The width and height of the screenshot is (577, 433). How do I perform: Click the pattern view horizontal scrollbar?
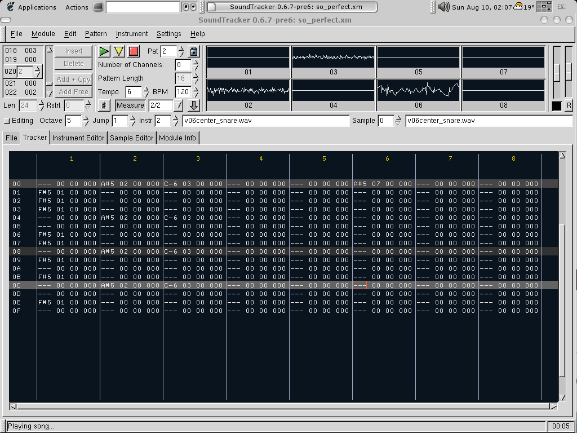click(x=283, y=407)
